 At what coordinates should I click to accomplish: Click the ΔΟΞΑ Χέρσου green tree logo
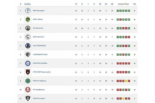pos(28,20)
